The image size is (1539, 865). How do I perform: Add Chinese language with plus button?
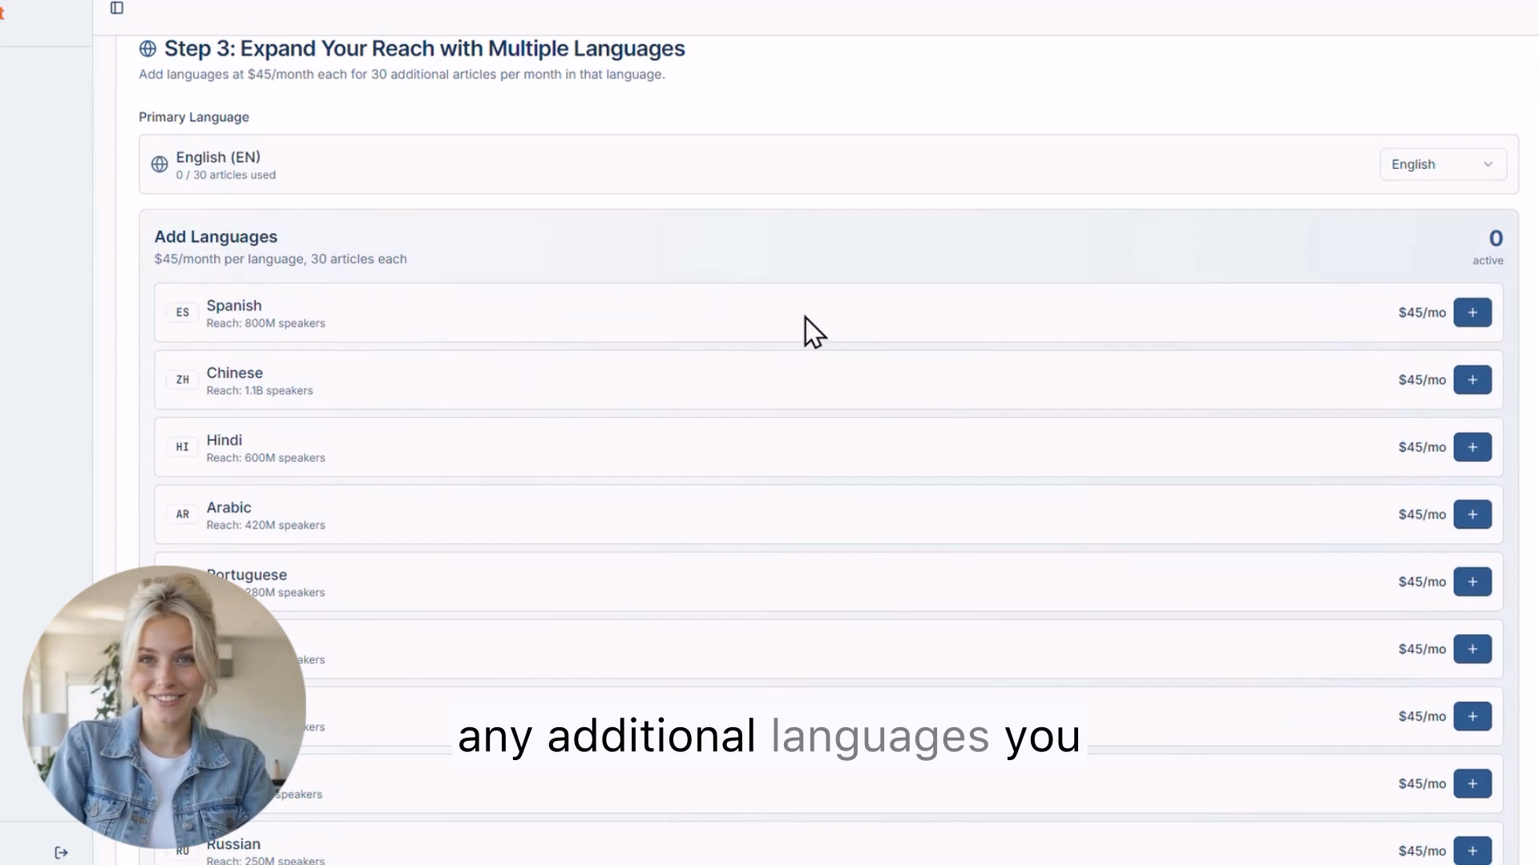(1472, 380)
